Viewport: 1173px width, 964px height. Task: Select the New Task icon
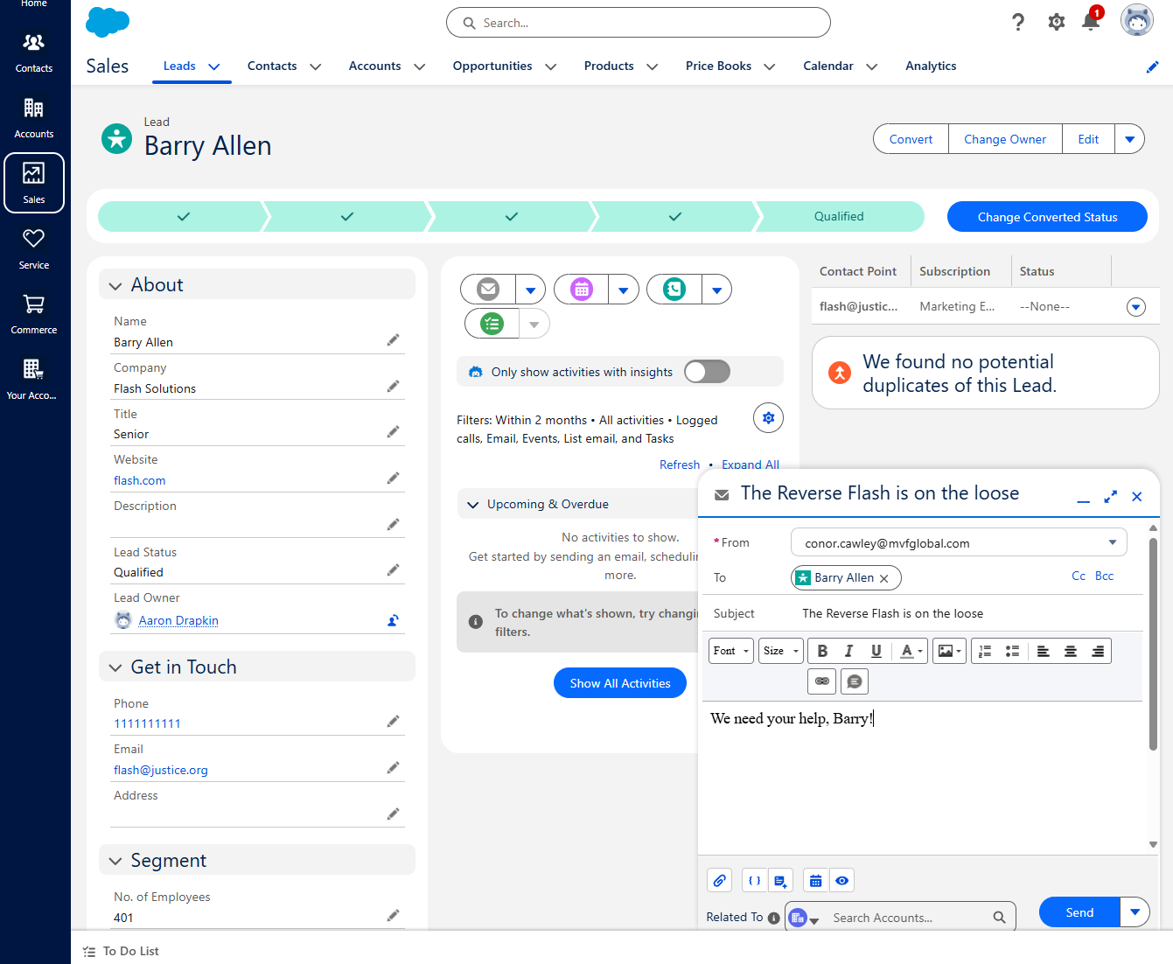491,323
